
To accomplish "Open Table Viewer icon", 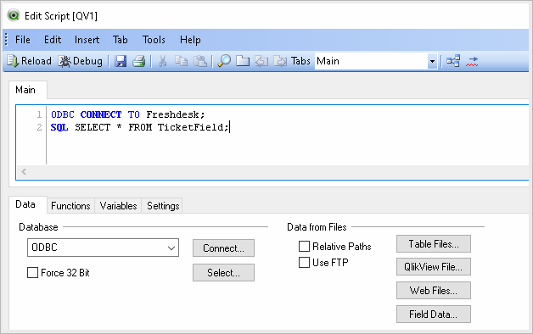I will point(453,61).
